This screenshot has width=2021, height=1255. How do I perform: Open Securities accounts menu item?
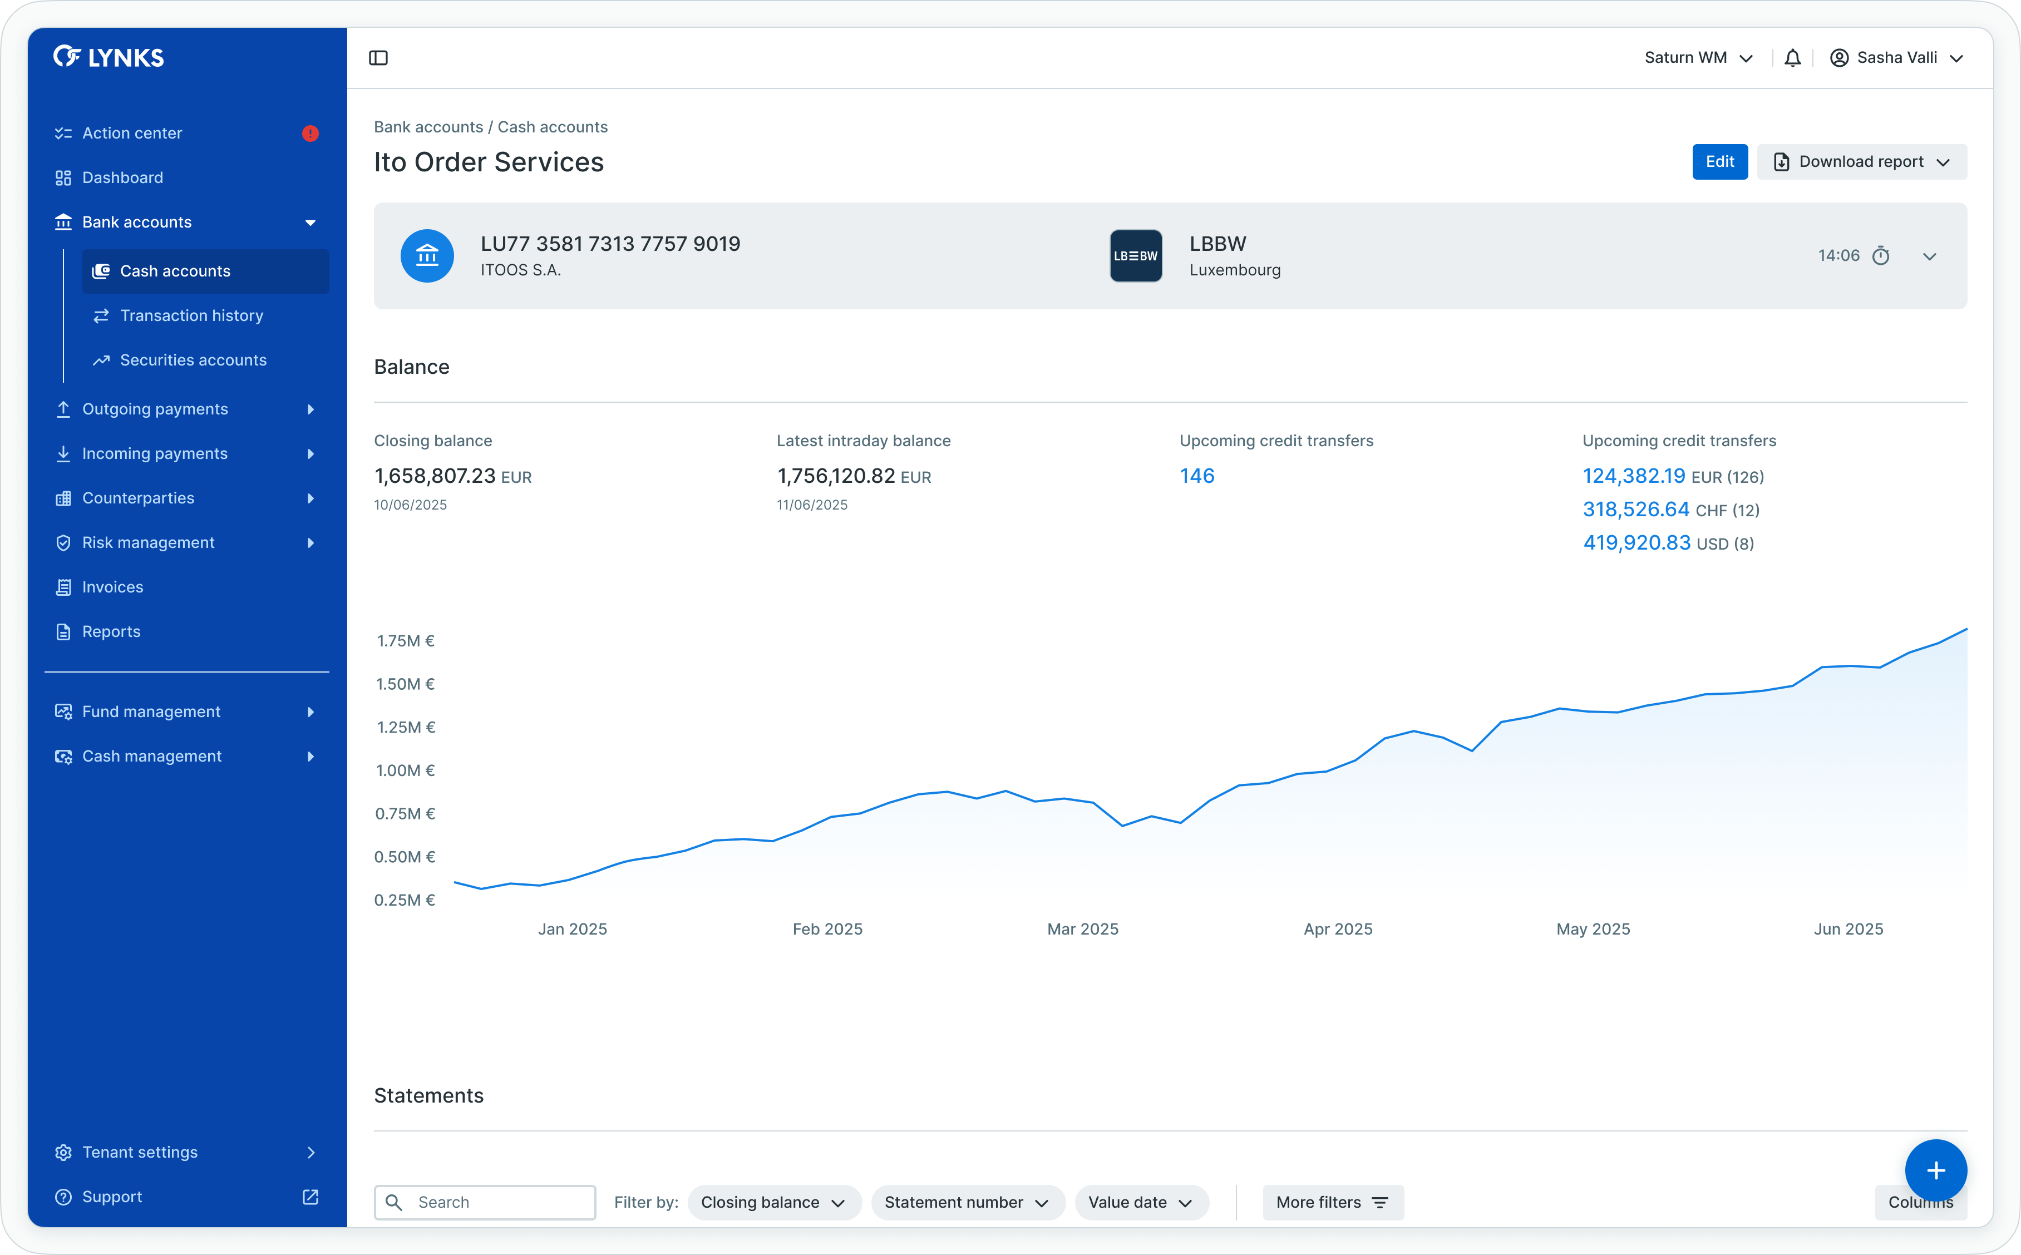pyautogui.click(x=194, y=360)
